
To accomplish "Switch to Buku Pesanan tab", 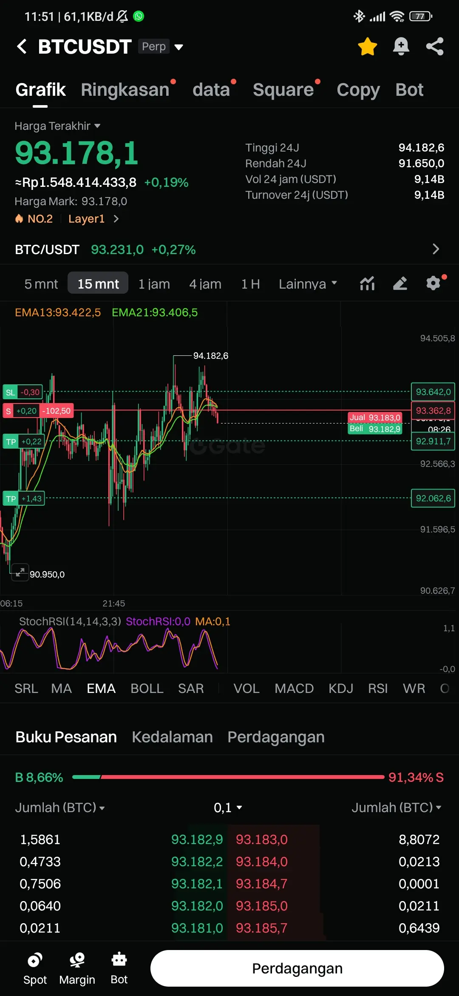I will 66,737.
